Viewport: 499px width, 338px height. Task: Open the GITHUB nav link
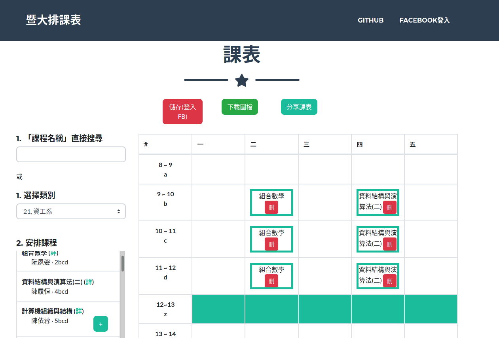pyautogui.click(x=371, y=20)
